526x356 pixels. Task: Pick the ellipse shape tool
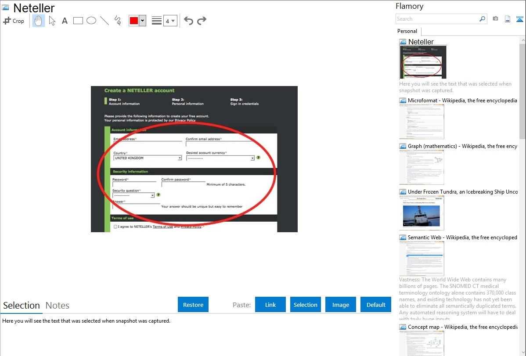point(91,21)
